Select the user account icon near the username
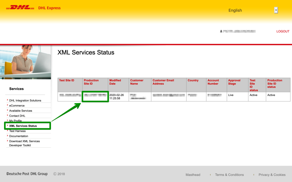The height and width of the screenshot is (182, 292). (221, 31)
